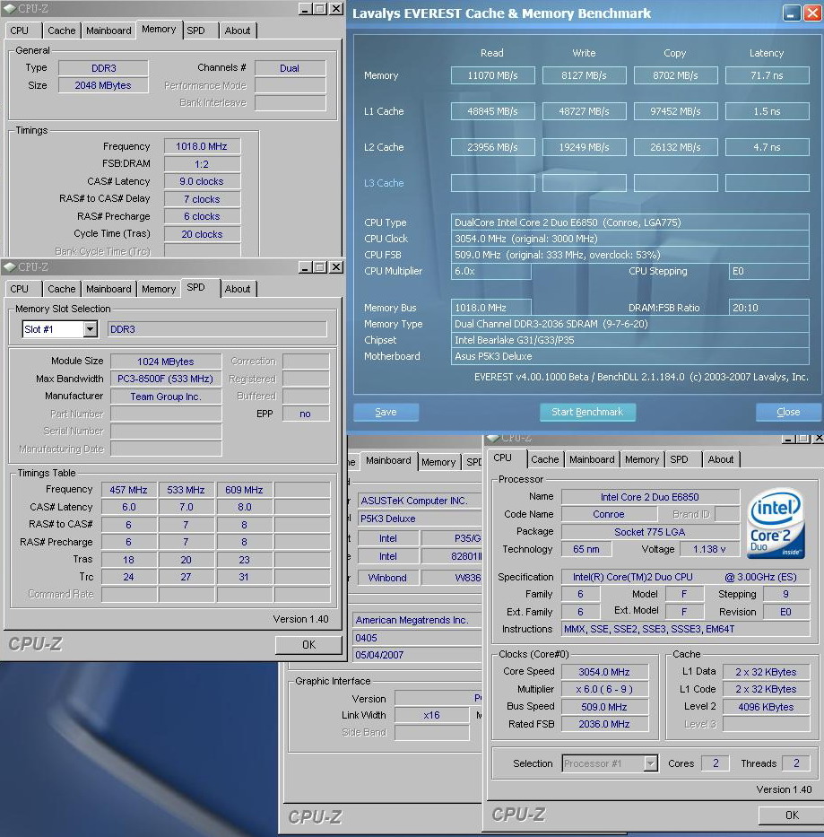Click the American Megatrends Inc. BIOS brand
Image resolution: width=824 pixels, height=837 pixels.
point(417,620)
